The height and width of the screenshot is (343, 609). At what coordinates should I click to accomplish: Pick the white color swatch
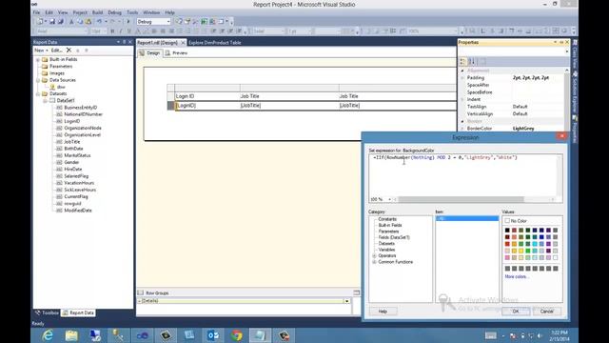(x=556, y=258)
